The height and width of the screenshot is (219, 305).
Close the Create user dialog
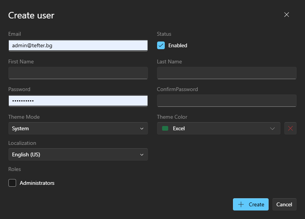[x=286, y=15]
